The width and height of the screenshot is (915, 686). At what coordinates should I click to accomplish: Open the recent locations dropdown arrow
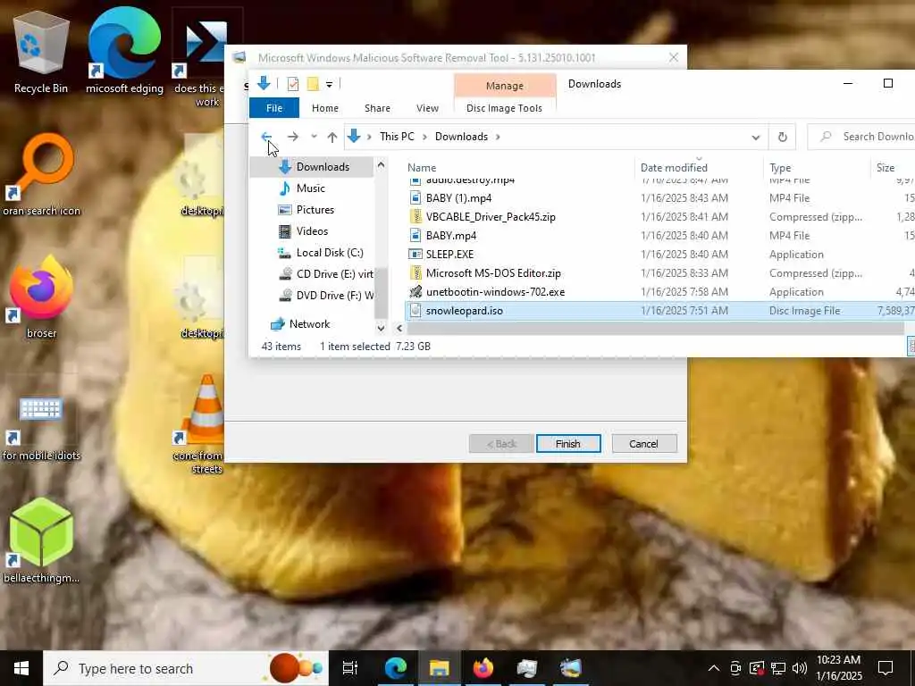click(x=314, y=137)
